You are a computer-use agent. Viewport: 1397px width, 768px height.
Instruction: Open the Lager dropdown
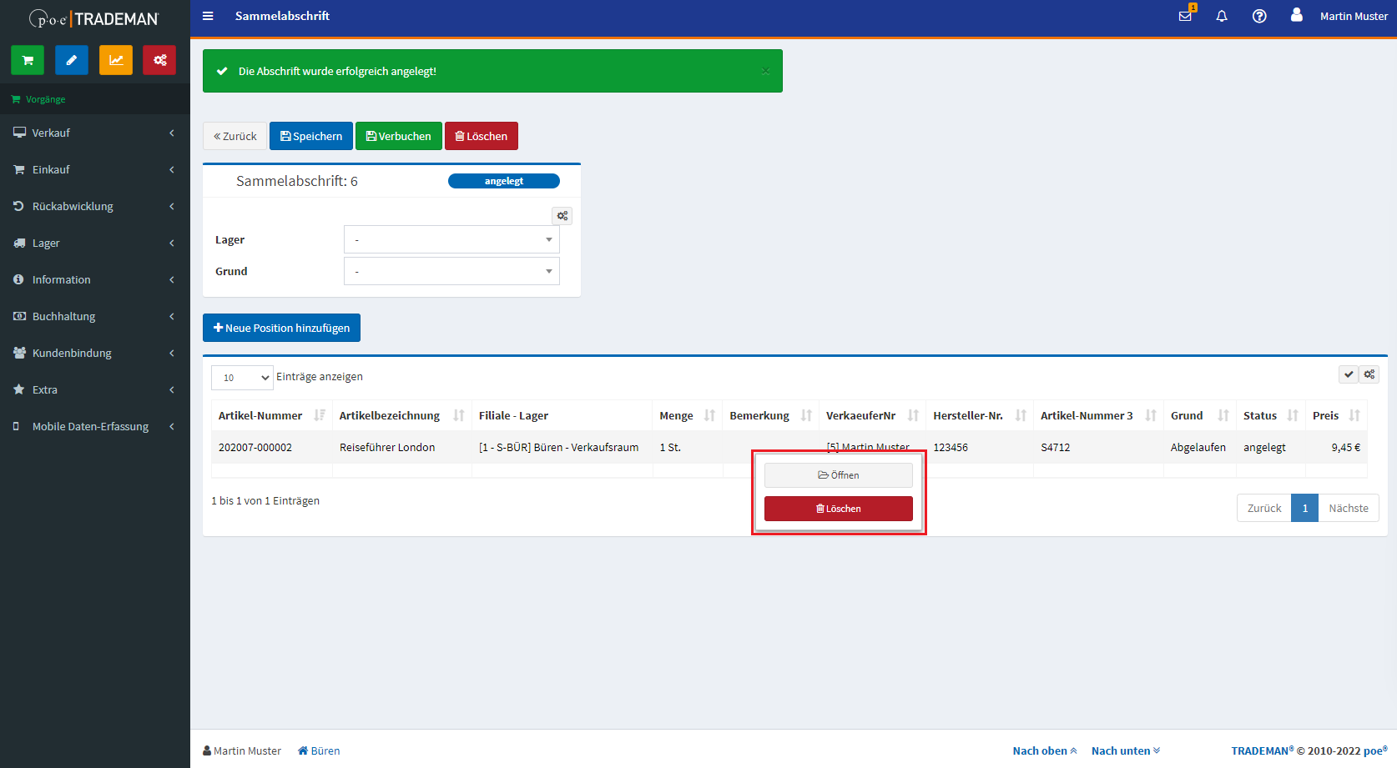click(451, 239)
